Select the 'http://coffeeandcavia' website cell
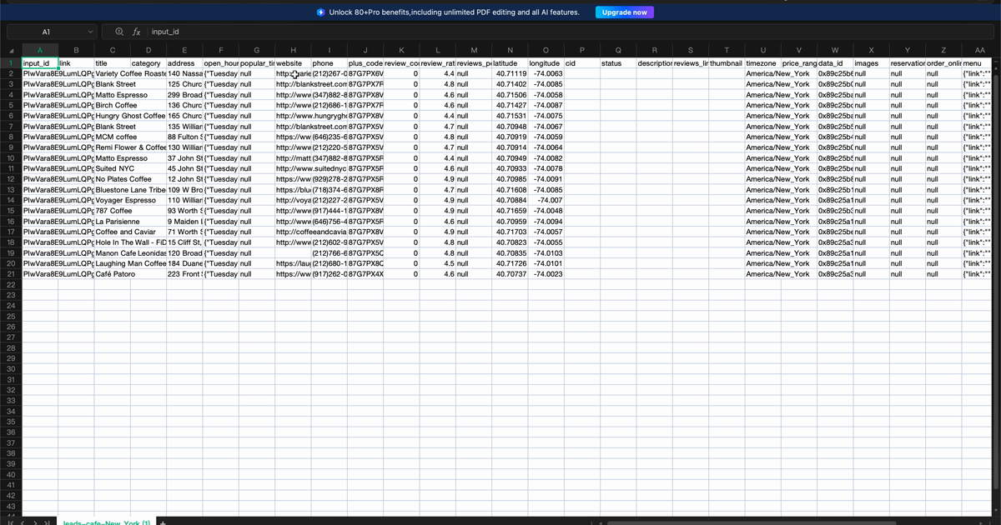 311,232
